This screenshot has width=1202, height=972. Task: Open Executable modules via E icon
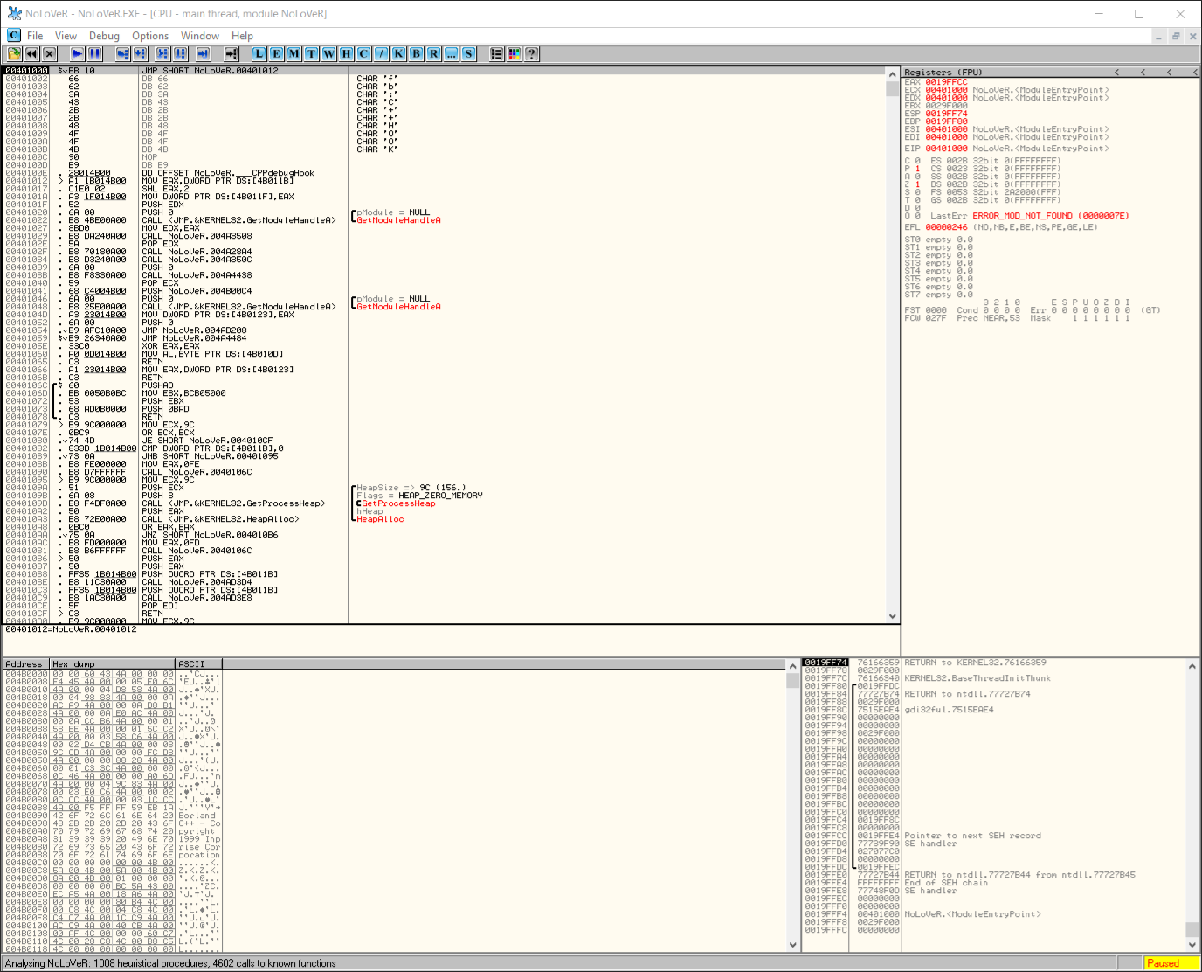coord(277,53)
